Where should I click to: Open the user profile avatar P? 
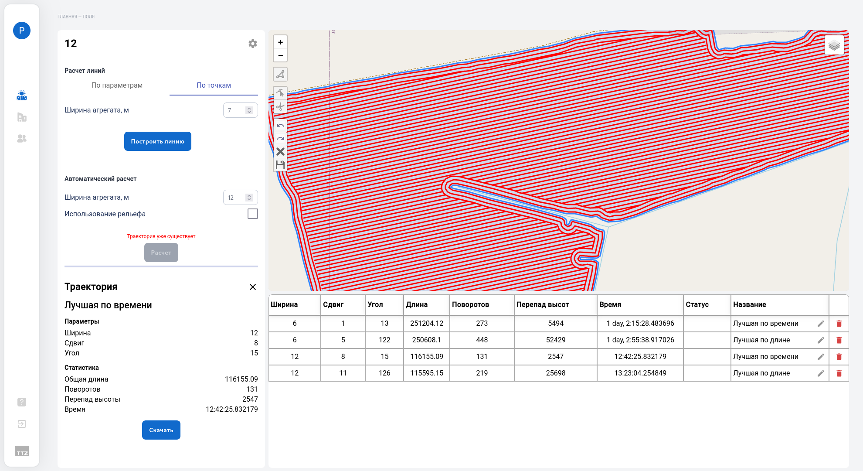tap(22, 31)
